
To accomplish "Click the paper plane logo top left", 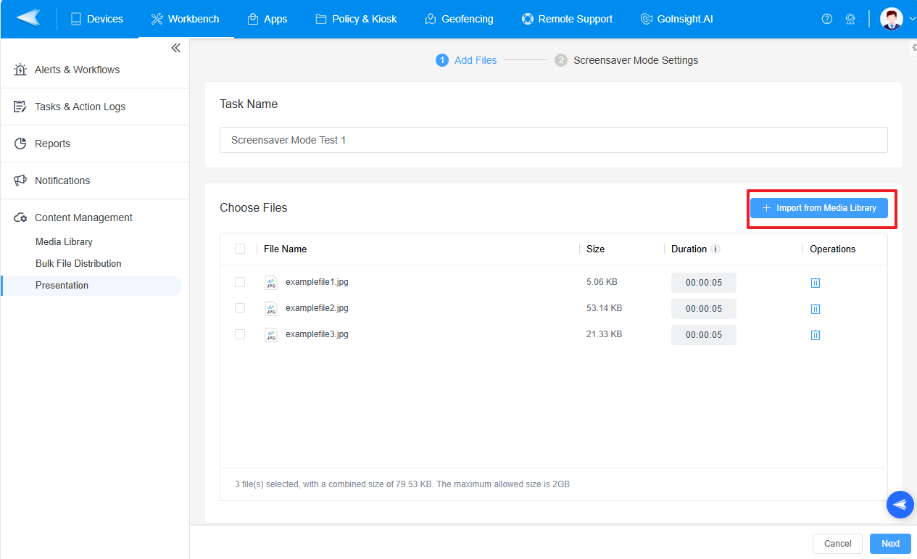I will [28, 19].
